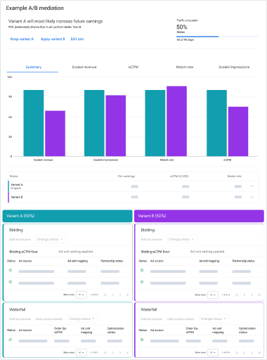Go to first page in Variant A Waterfall table
Viewport: 267px width, 360px height.
[x=105, y=352]
